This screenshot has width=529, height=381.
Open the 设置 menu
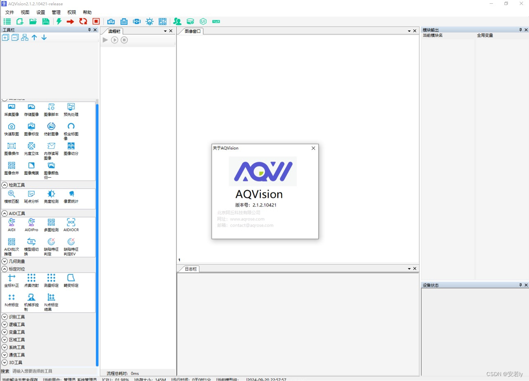tap(41, 12)
